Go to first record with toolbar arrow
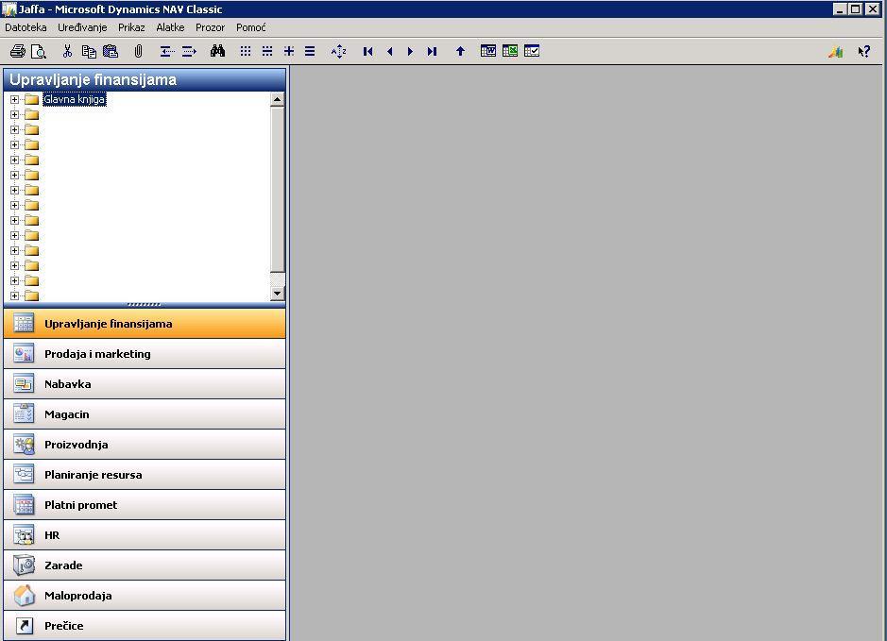 [367, 51]
